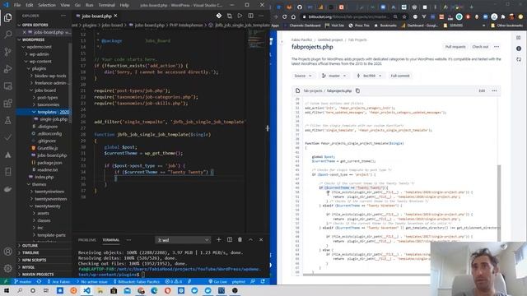Open the Source dropdown in Bitbucket
Image resolution: width=527 pixels, height=296 pixels.
pos(303,76)
